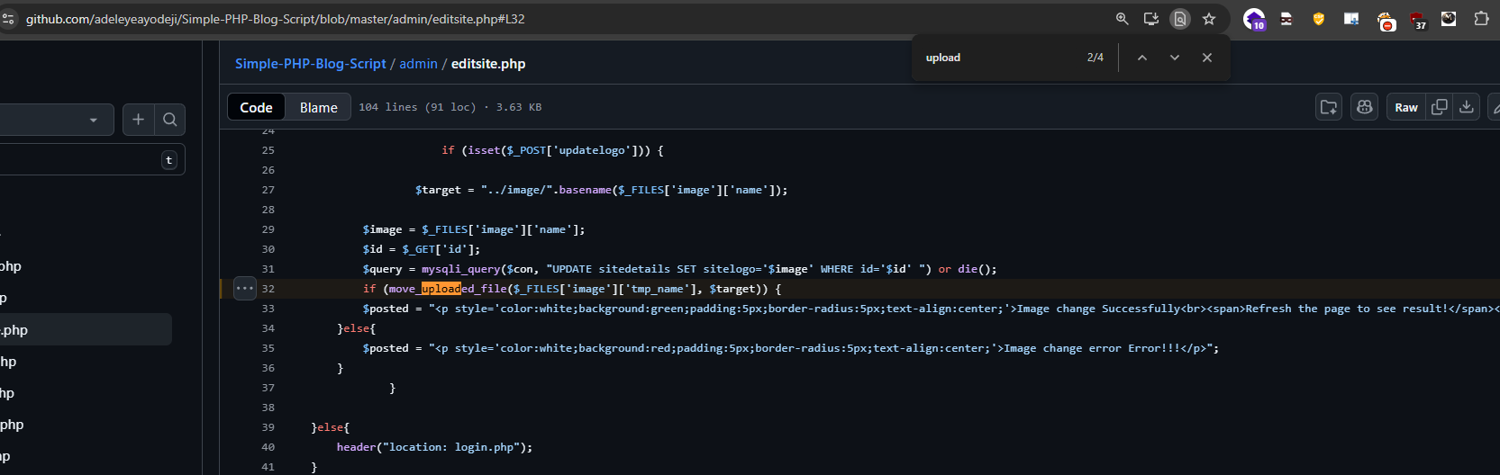The width and height of the screenshot is (1500, 475).
Task: Switch to the Code tab
Action: pos(256,107)
